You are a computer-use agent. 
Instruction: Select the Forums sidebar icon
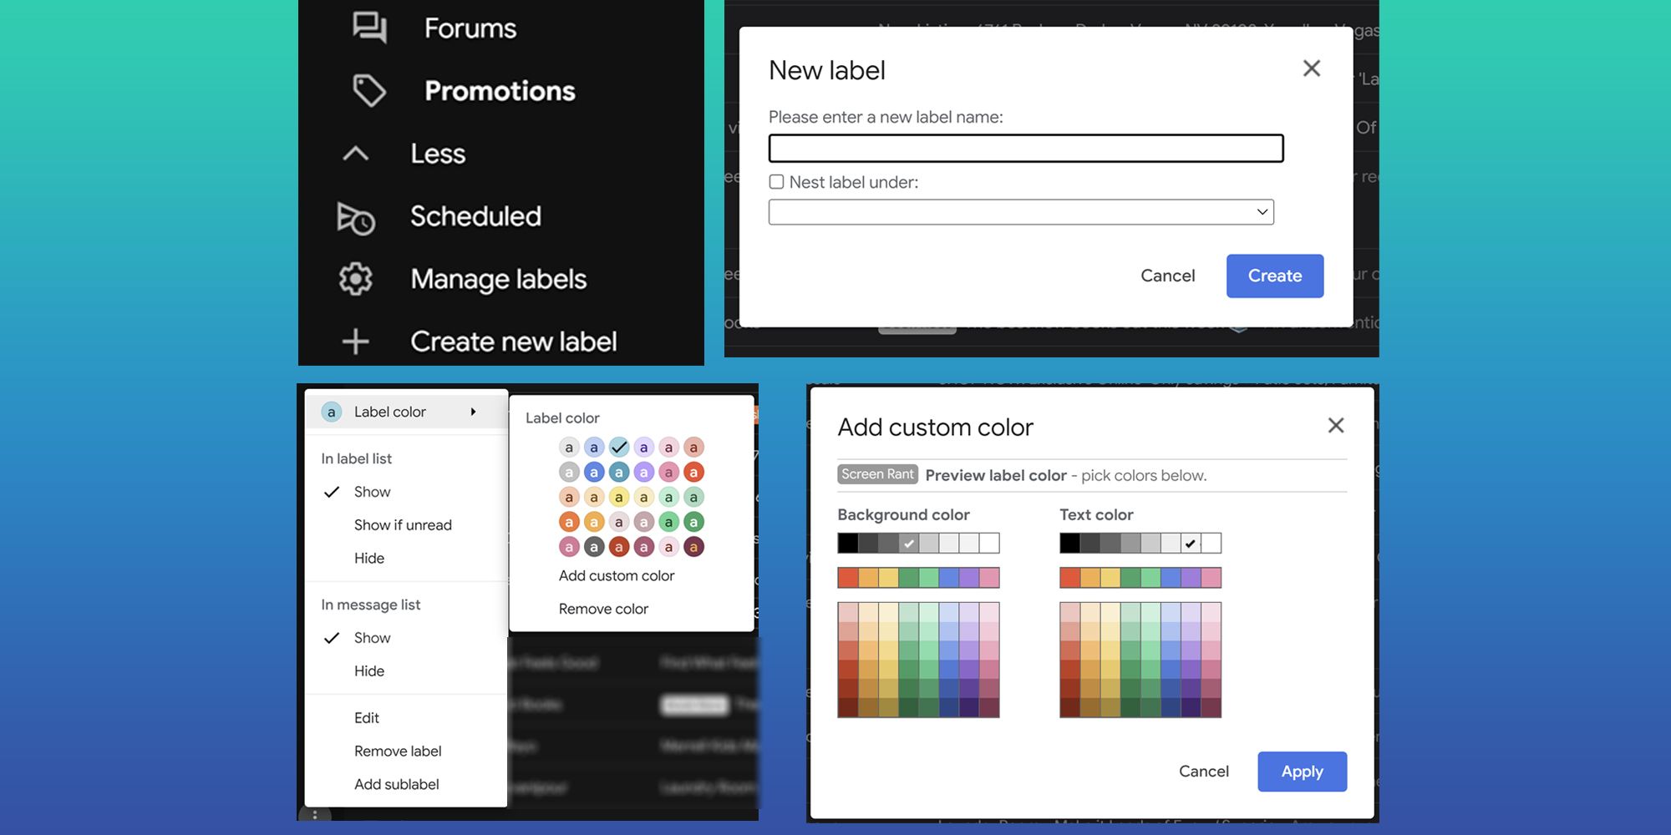pyautogui.click(x=370, y=26)
